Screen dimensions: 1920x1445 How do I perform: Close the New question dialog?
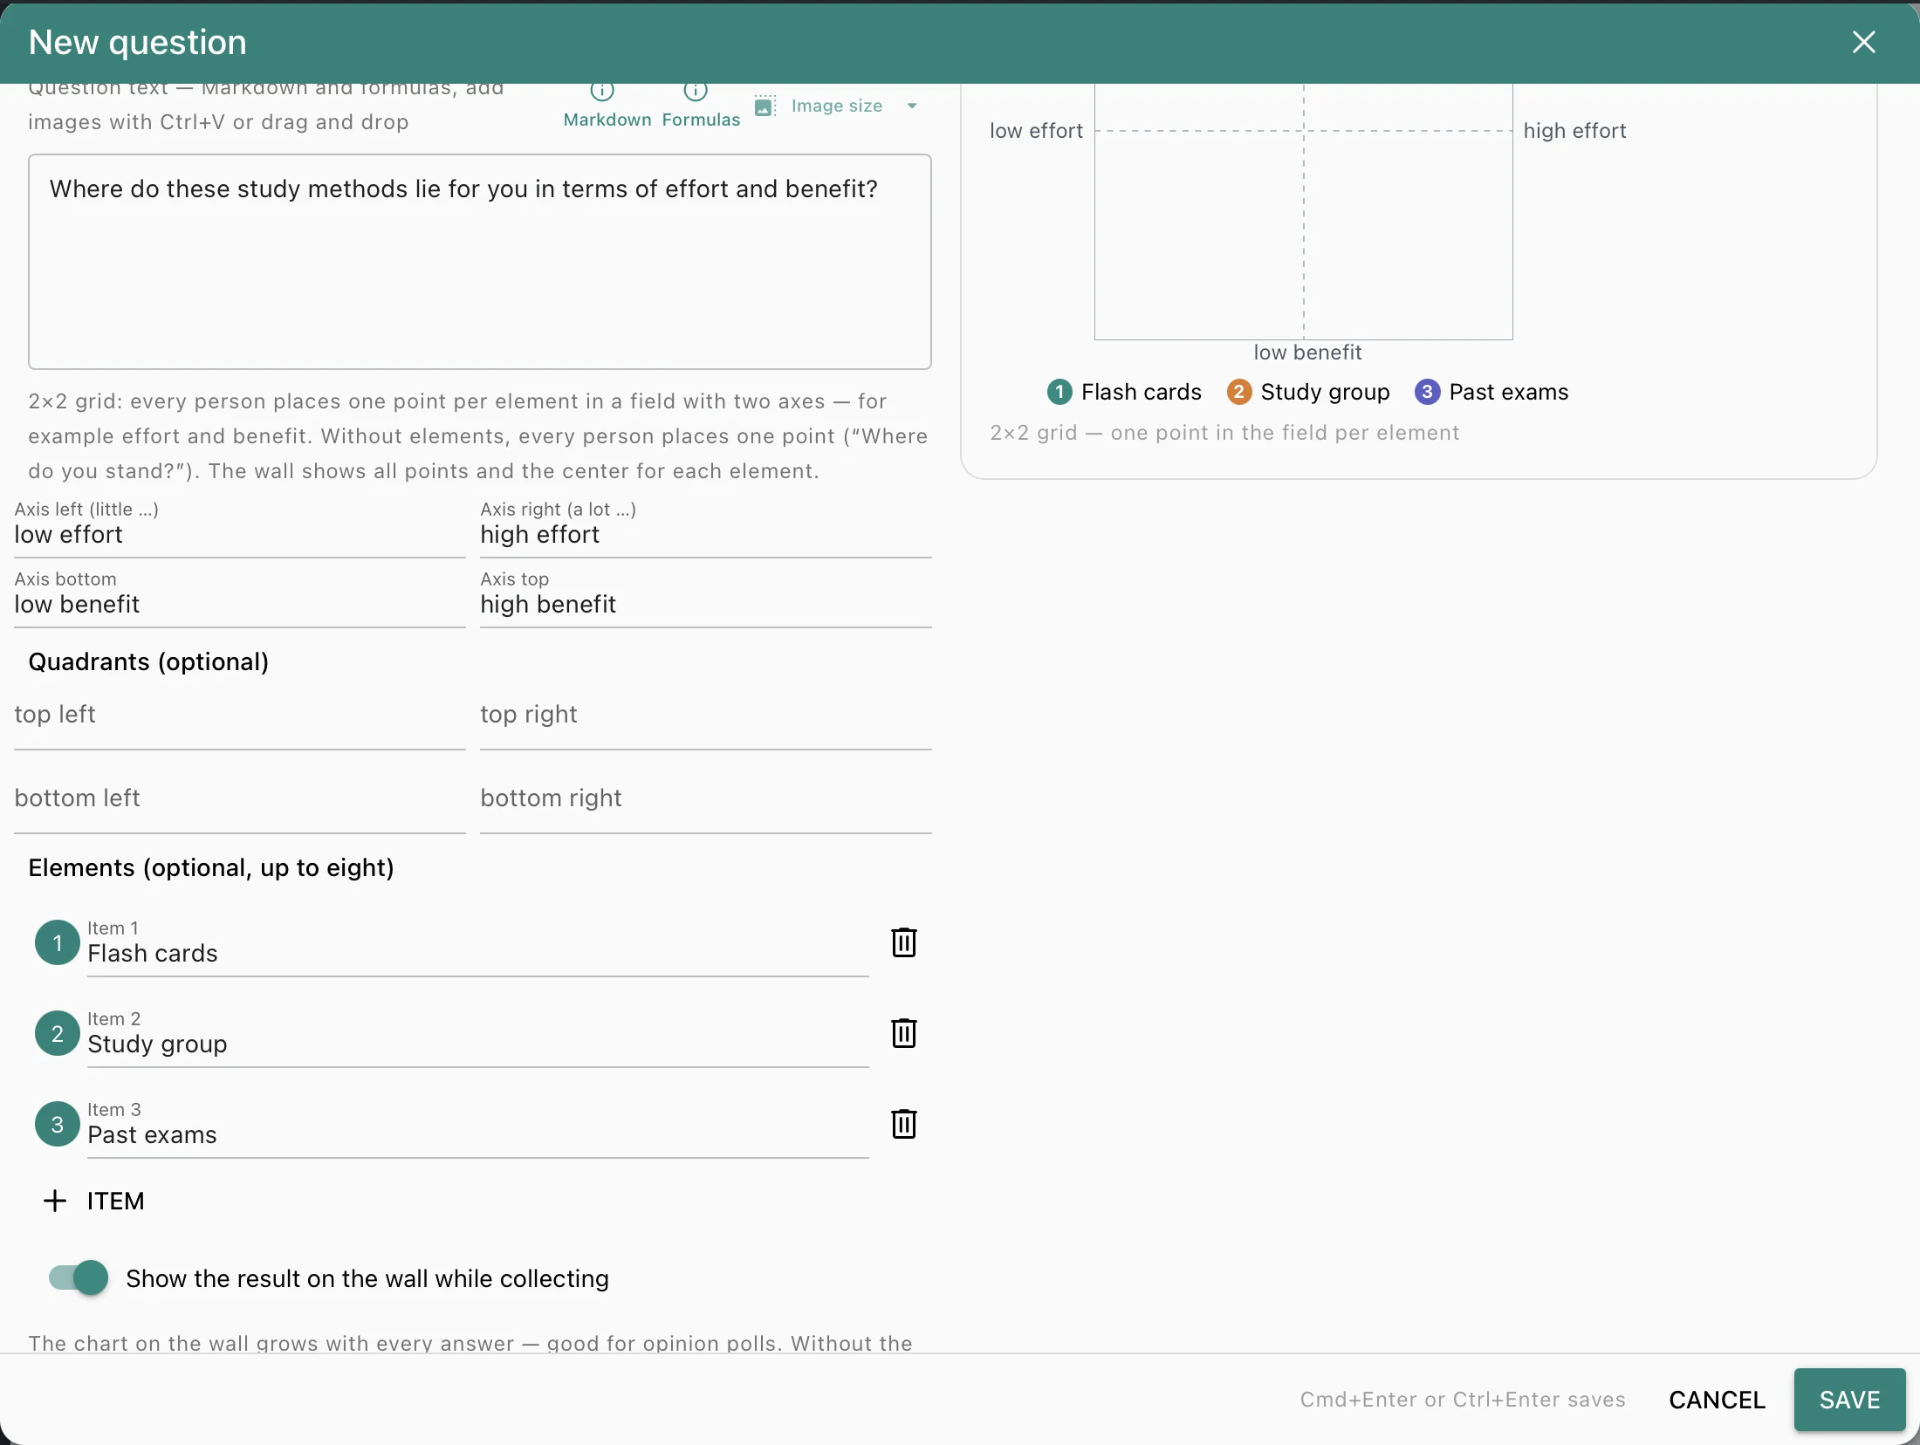[1863, 42]
